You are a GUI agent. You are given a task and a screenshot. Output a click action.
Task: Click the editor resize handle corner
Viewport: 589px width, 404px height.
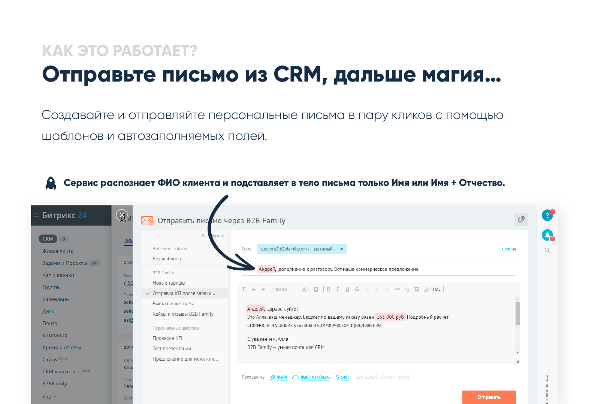518,361
